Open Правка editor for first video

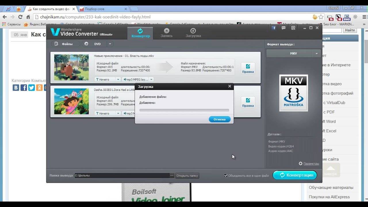click(248, 68)
